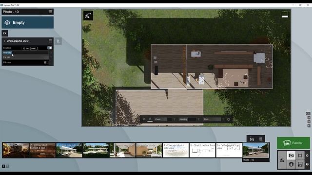Select the 2 - Interior shot sunset & rain thumbnail
Image resolution: width=312 pixels, height=175 pixels.
42,150
